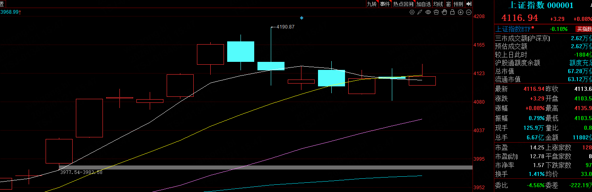592x192 pixels.
Task: Click the 沪股通额度余额 row
Action: [543, 63]
